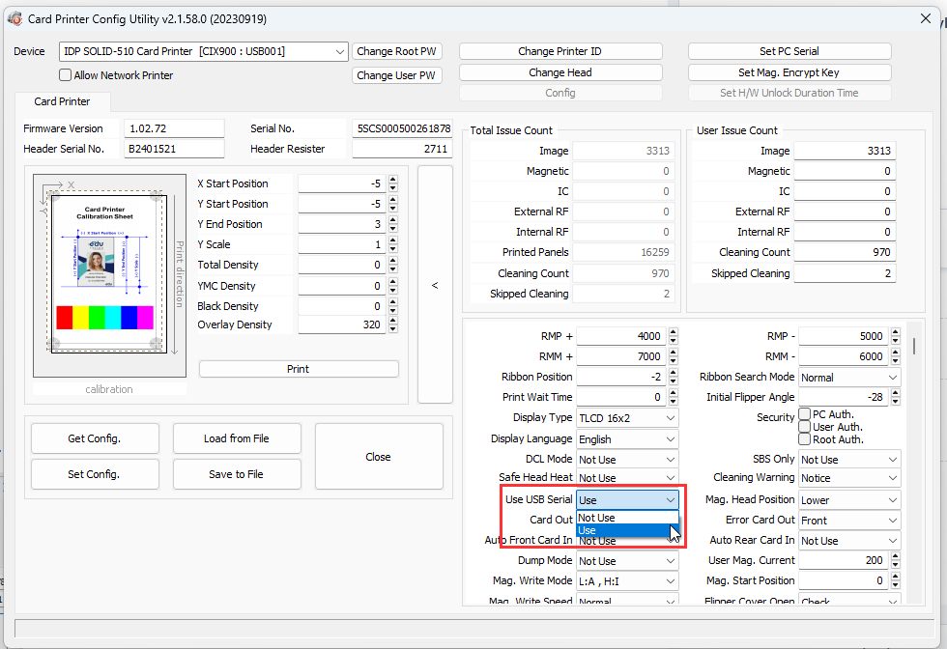Click Change Printer ID button
947x649 pixels.
pos(560,51)
